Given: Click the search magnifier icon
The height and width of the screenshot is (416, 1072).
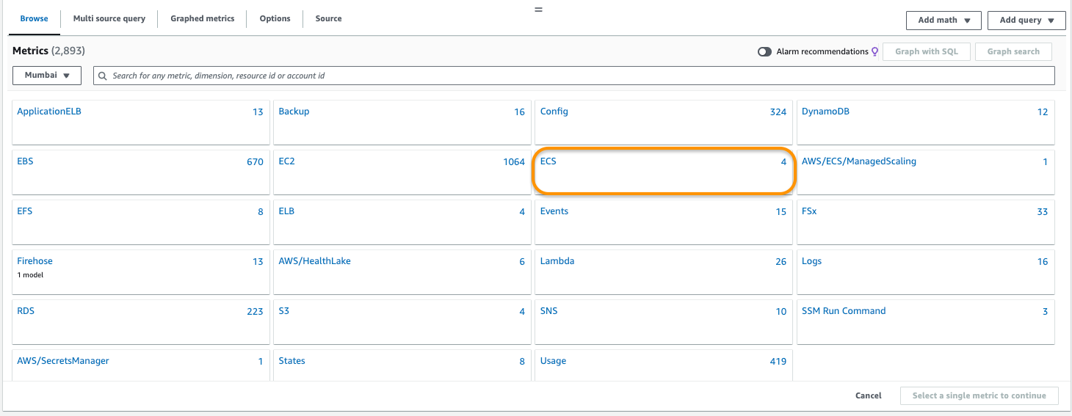Looking at the screenshot, I should 103,76.
